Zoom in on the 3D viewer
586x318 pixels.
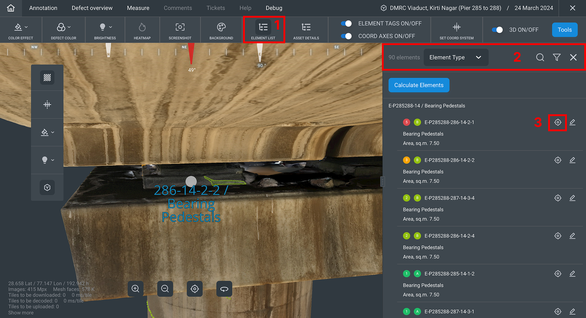(x=136, y=289)
